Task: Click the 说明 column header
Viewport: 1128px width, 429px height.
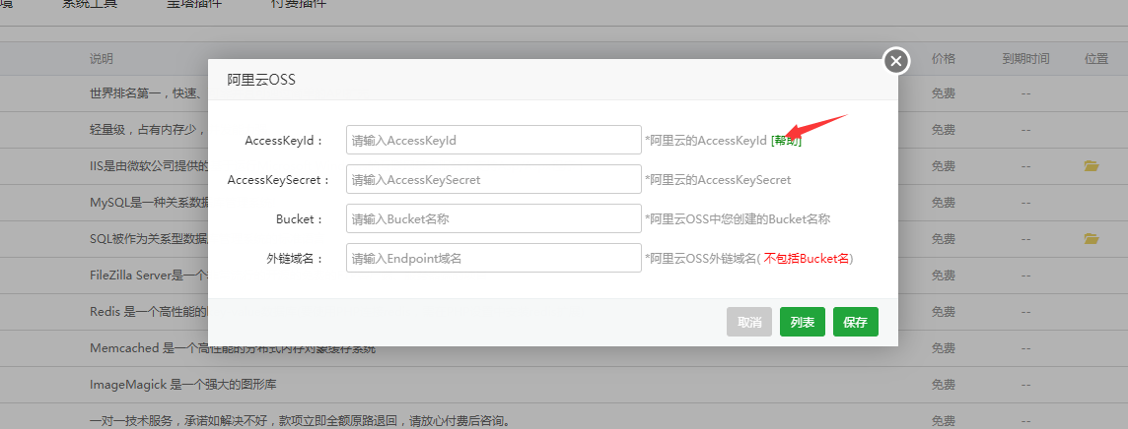Action: [102, 59]
